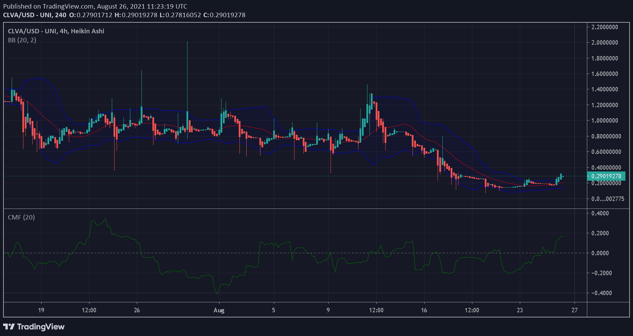Select date 16 on the time axis
This screenshot has height=336, width=633.
(424, 310)
